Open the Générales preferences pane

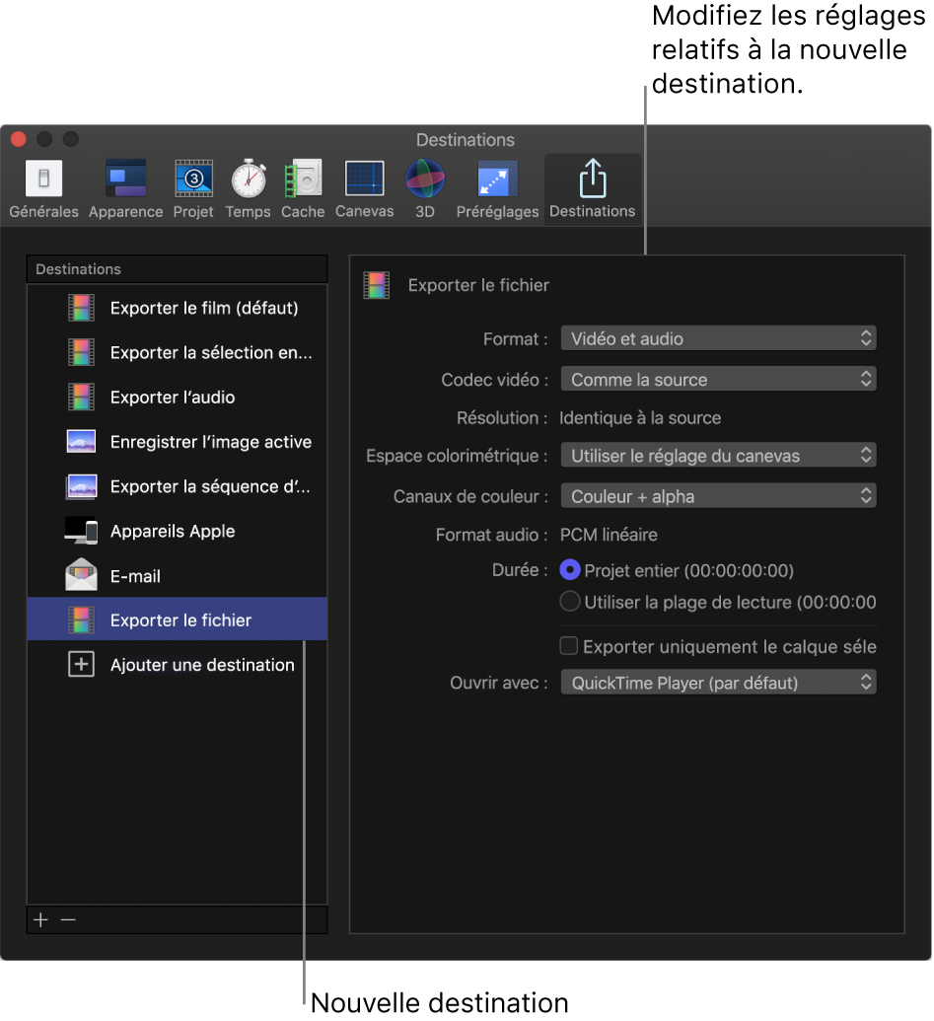(x=43, y=188)
